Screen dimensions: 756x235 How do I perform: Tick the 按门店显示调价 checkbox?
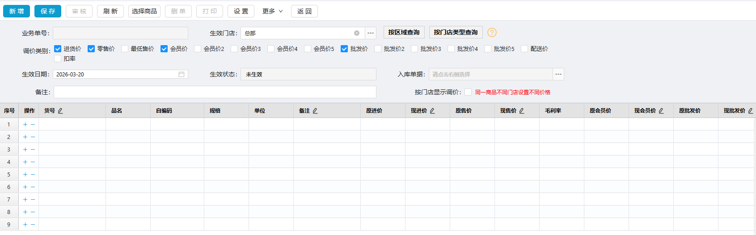[x=468, y=92]
